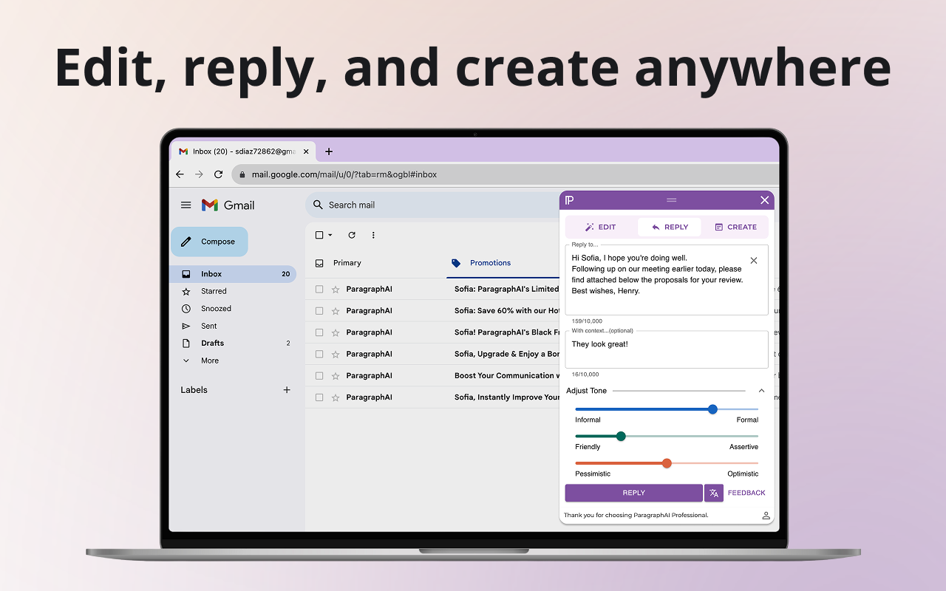This screenshot has height=591, width=946.
Task: Open the Sofia, Instantly Improve Your email
Action: tap(507, 397)
